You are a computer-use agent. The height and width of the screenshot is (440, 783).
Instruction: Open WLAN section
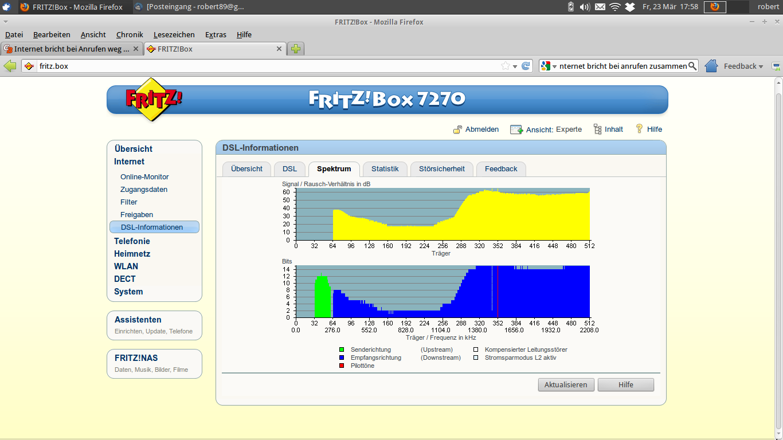point(126,266)
